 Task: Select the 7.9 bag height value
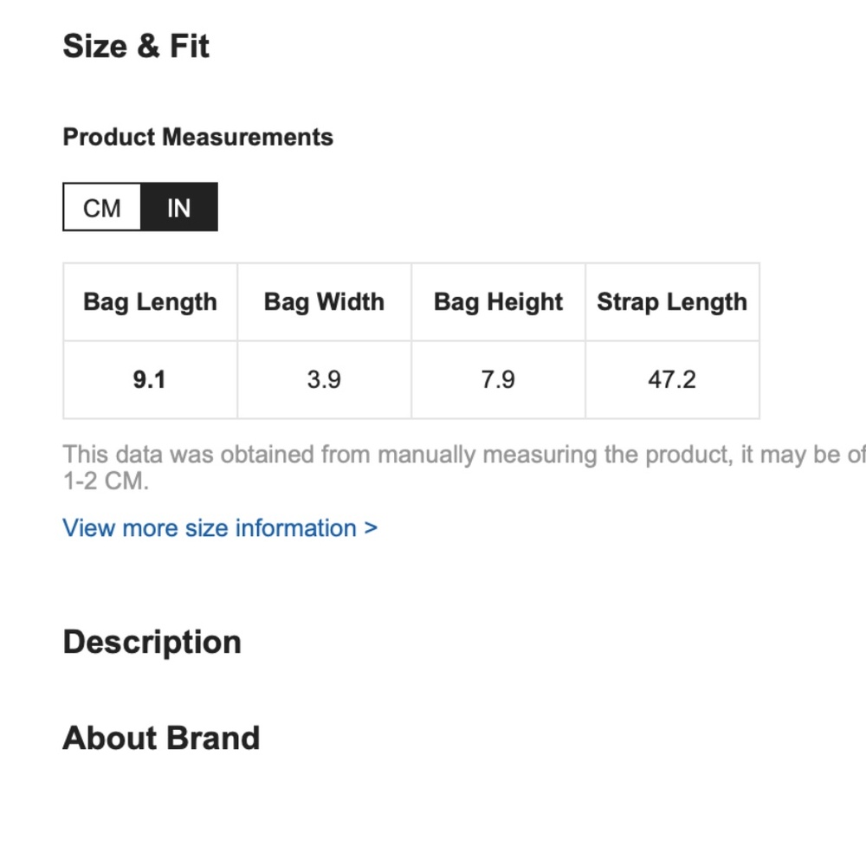[498, 380]
